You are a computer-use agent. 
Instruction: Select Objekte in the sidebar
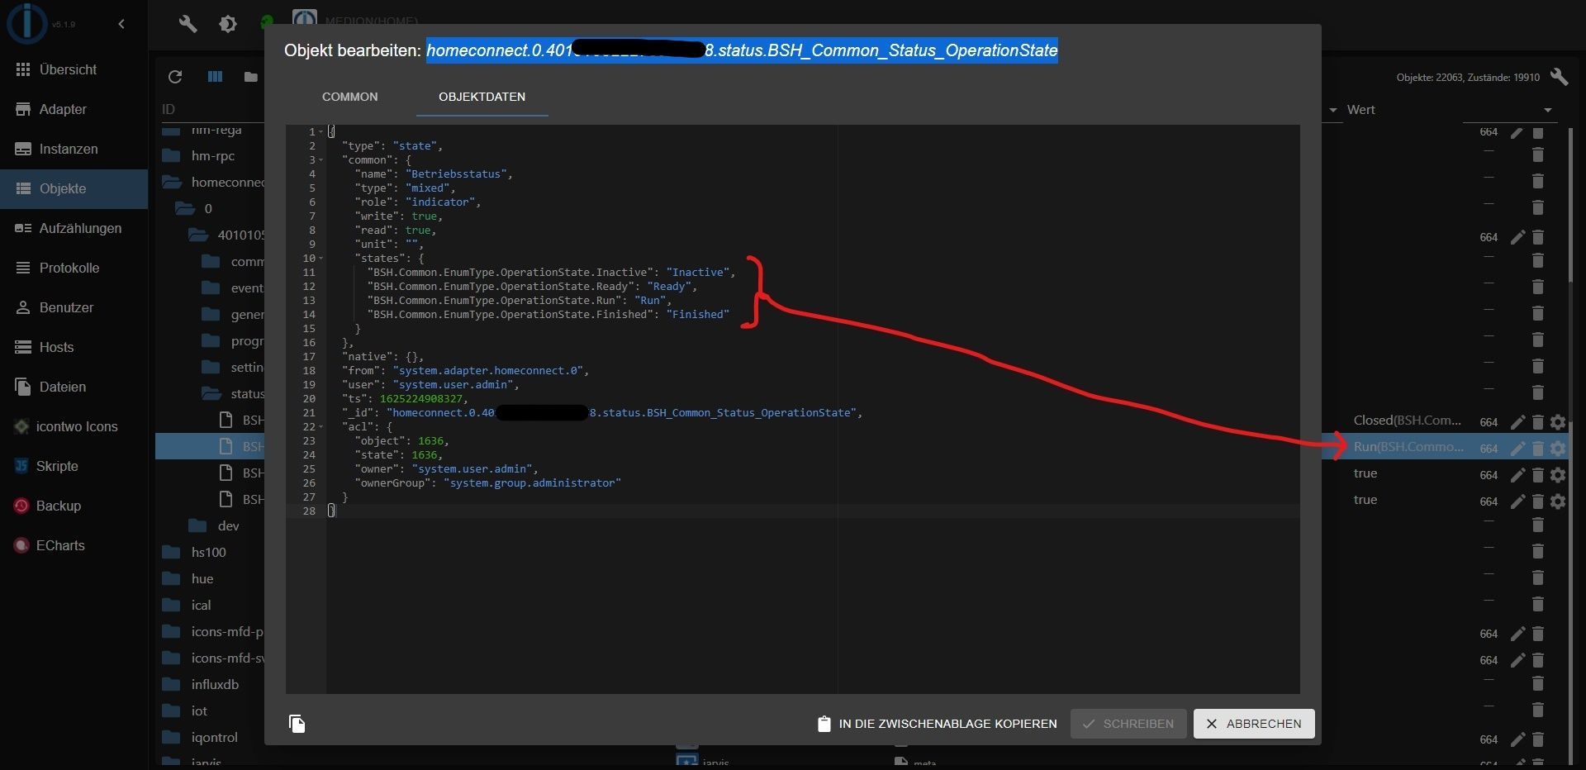74,188
